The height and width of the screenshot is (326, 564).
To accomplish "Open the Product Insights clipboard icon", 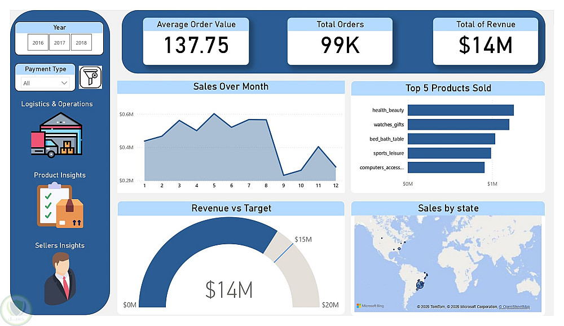I will tap(60, 205).
